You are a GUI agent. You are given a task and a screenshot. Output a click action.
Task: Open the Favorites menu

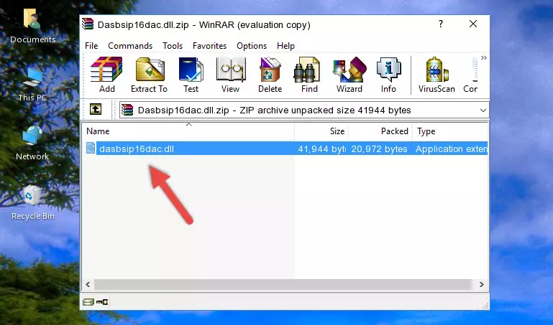[209, 46]
